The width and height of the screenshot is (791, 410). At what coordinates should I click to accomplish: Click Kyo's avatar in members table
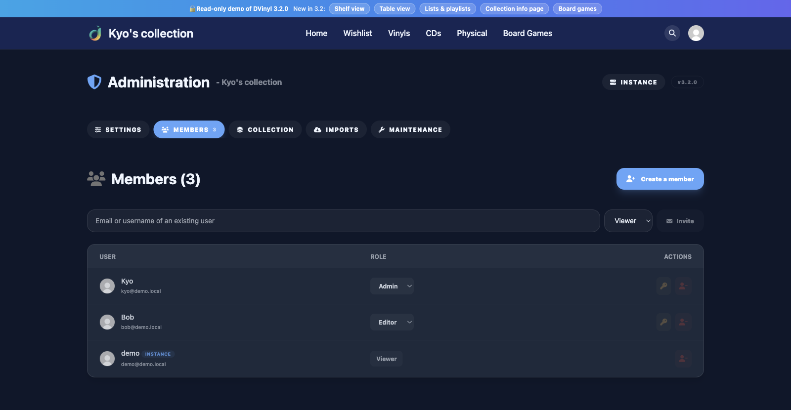(107, 286)
